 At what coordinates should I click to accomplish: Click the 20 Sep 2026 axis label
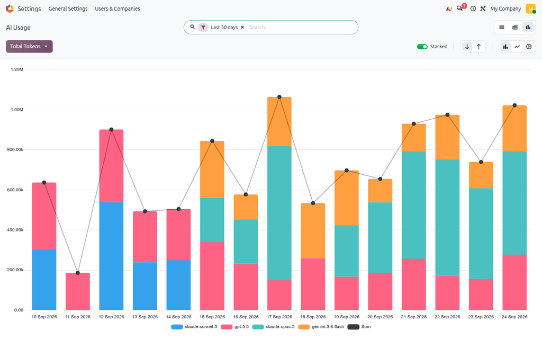pos(380,317)
